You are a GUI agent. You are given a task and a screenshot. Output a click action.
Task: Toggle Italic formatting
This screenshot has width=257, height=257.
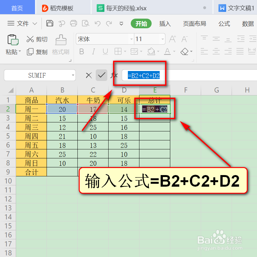[93, 51]
